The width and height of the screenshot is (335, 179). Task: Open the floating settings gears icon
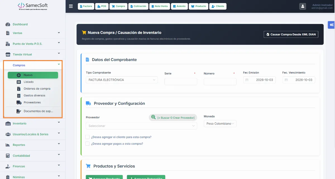click(x=332, y=25)
